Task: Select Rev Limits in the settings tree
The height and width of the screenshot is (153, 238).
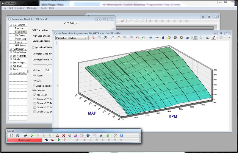Action: coord(20,28)
